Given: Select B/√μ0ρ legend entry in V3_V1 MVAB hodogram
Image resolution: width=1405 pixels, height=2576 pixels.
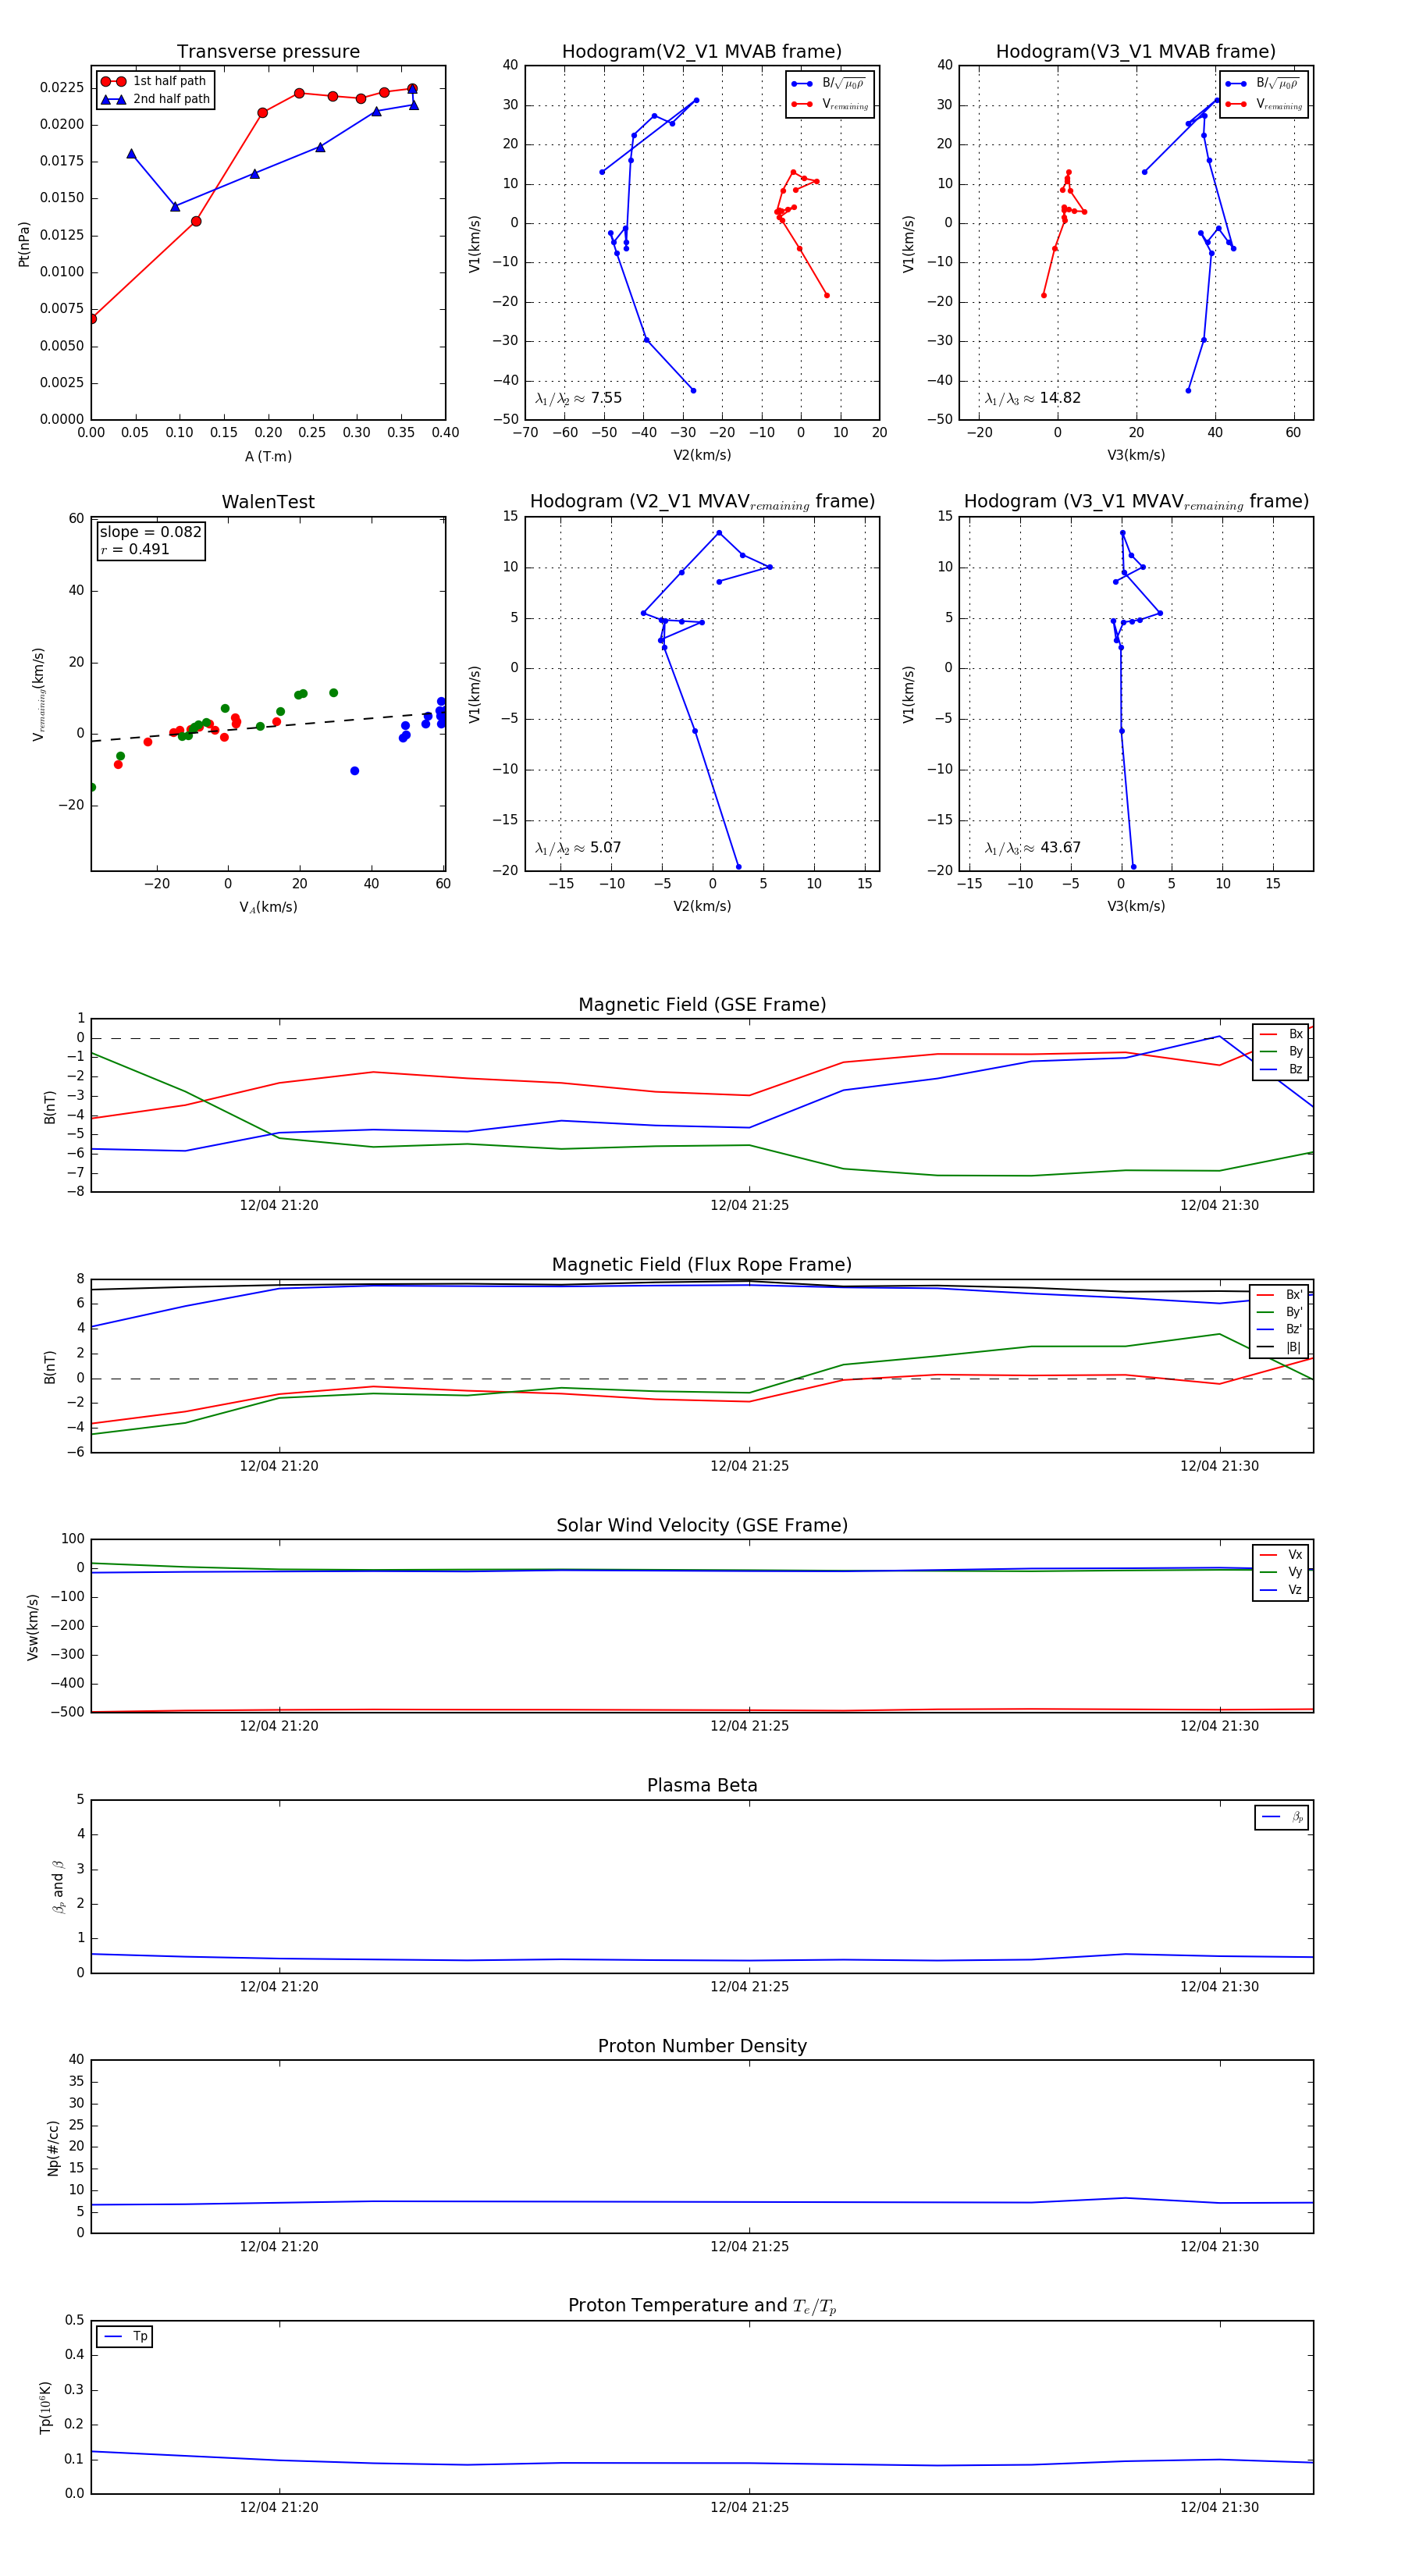Looking at the screenshot, I should [x=1263, y=84].
